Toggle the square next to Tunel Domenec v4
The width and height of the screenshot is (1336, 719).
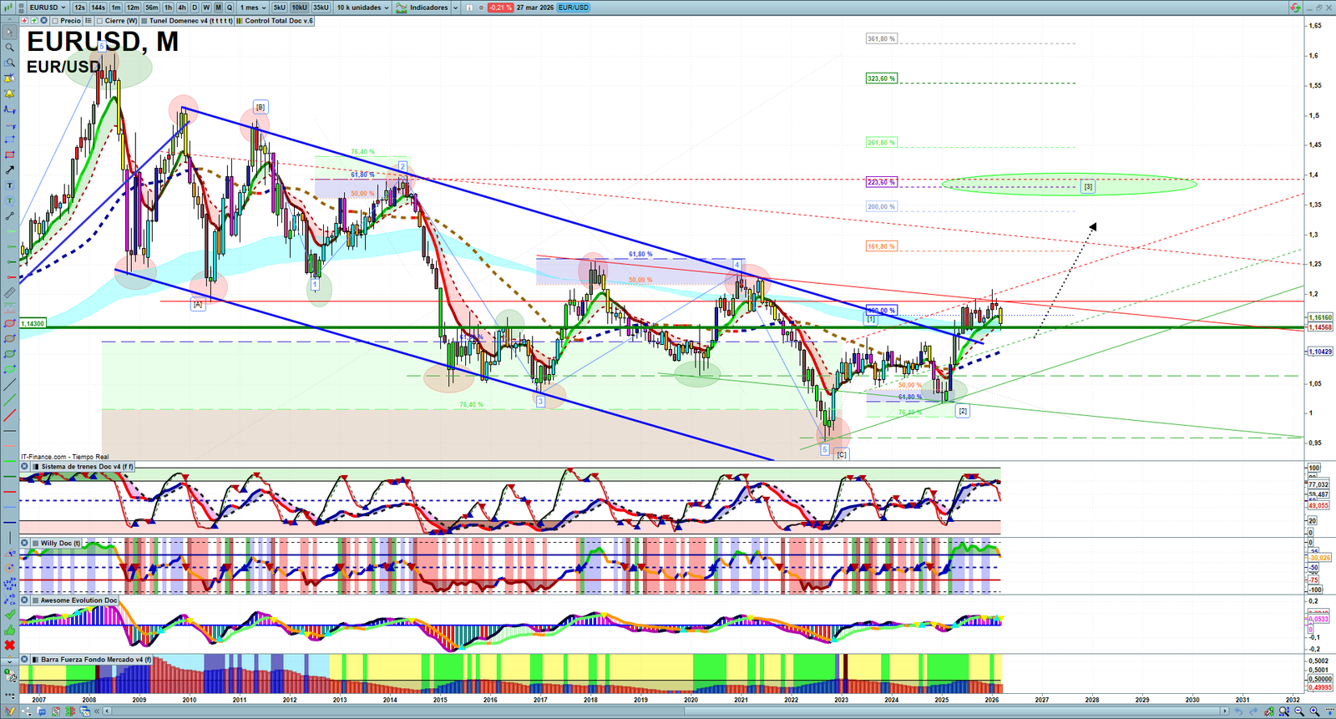[x=144, y=21]
